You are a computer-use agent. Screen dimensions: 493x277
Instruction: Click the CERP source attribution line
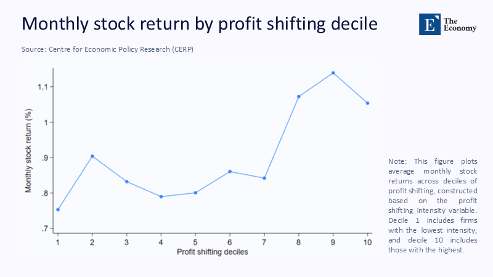click(108, 50)
